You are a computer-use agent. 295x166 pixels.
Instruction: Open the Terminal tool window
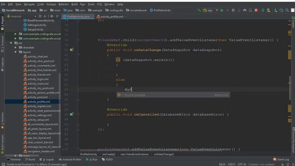point(13,160)
